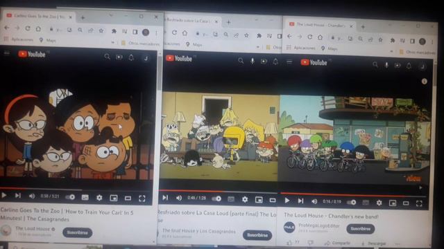Open settings gear in middle window player
Viewport: 444px width, 249px height.
point(245,200)
